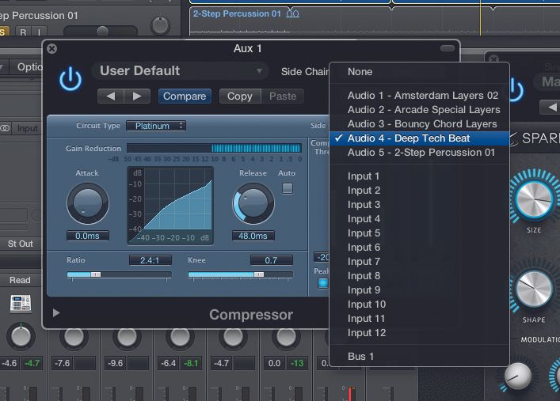This screenshot has height=401, width=560.
Task: Click the Copy button
Action: pyautogui.click(x=240, y=96)
